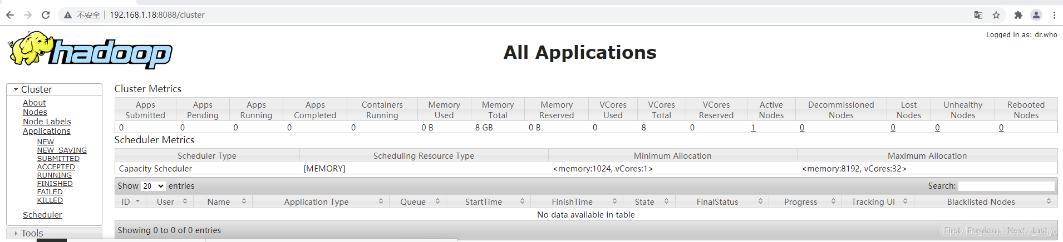Click the browser forward arrow
The width and height of the screenshot is (1063, 242).
click(28, 15)
